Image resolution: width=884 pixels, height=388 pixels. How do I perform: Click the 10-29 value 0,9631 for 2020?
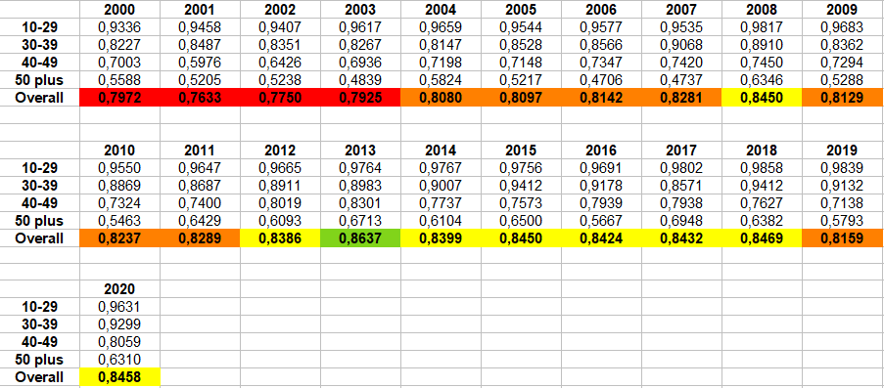pos(119,307)
